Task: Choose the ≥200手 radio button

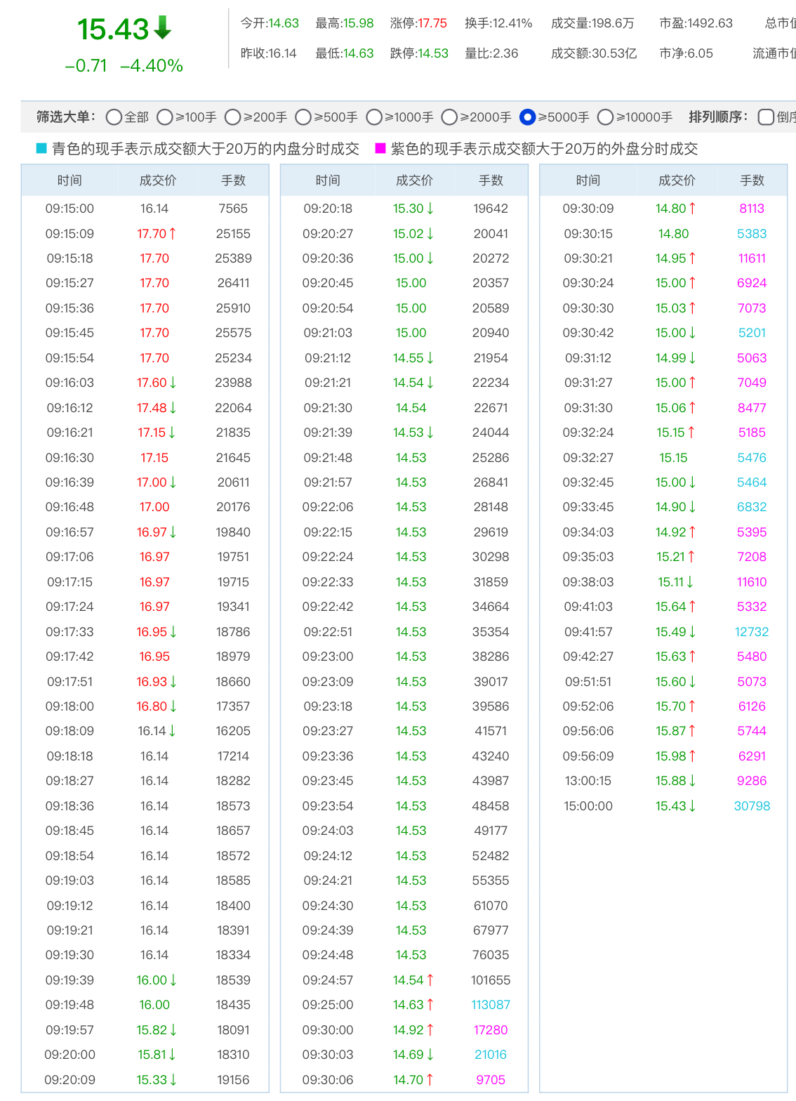Action: (233, 117)
